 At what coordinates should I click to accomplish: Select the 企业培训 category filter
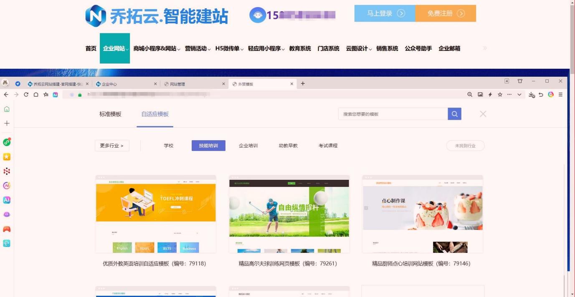(248, 146)
